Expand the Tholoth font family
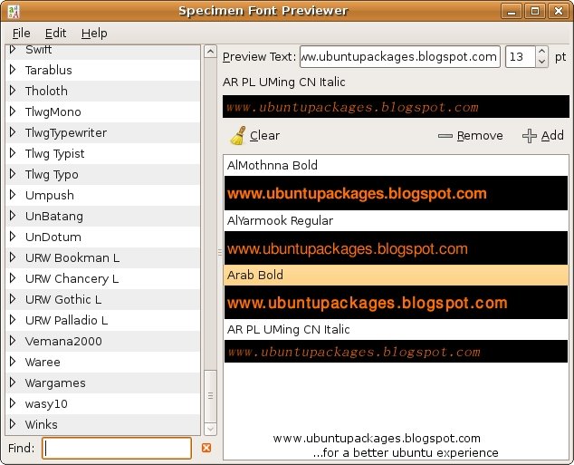This screenshot has height=465, width=574. 13,91
